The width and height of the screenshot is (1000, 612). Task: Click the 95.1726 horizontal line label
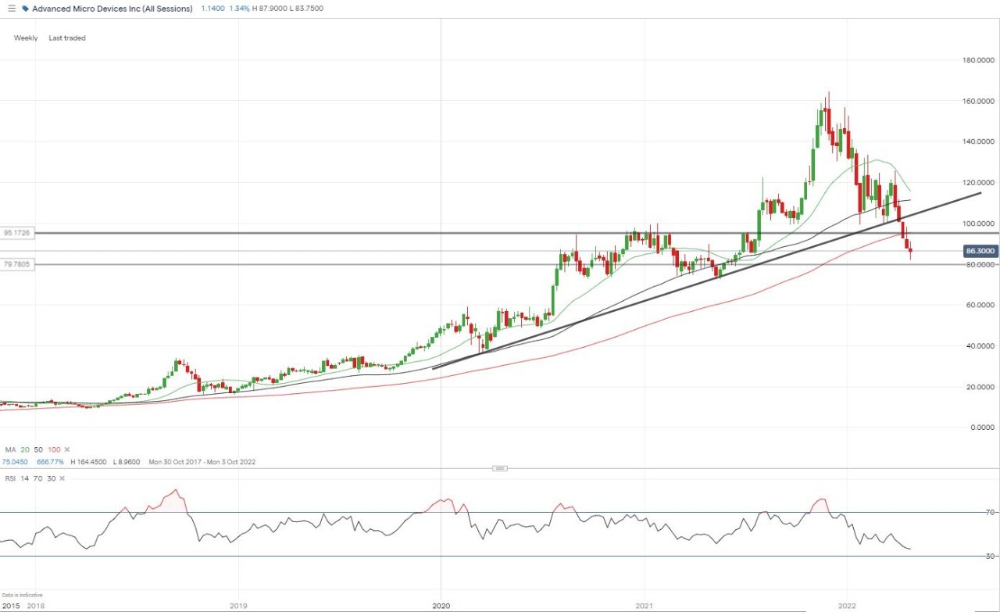[16, 233]
